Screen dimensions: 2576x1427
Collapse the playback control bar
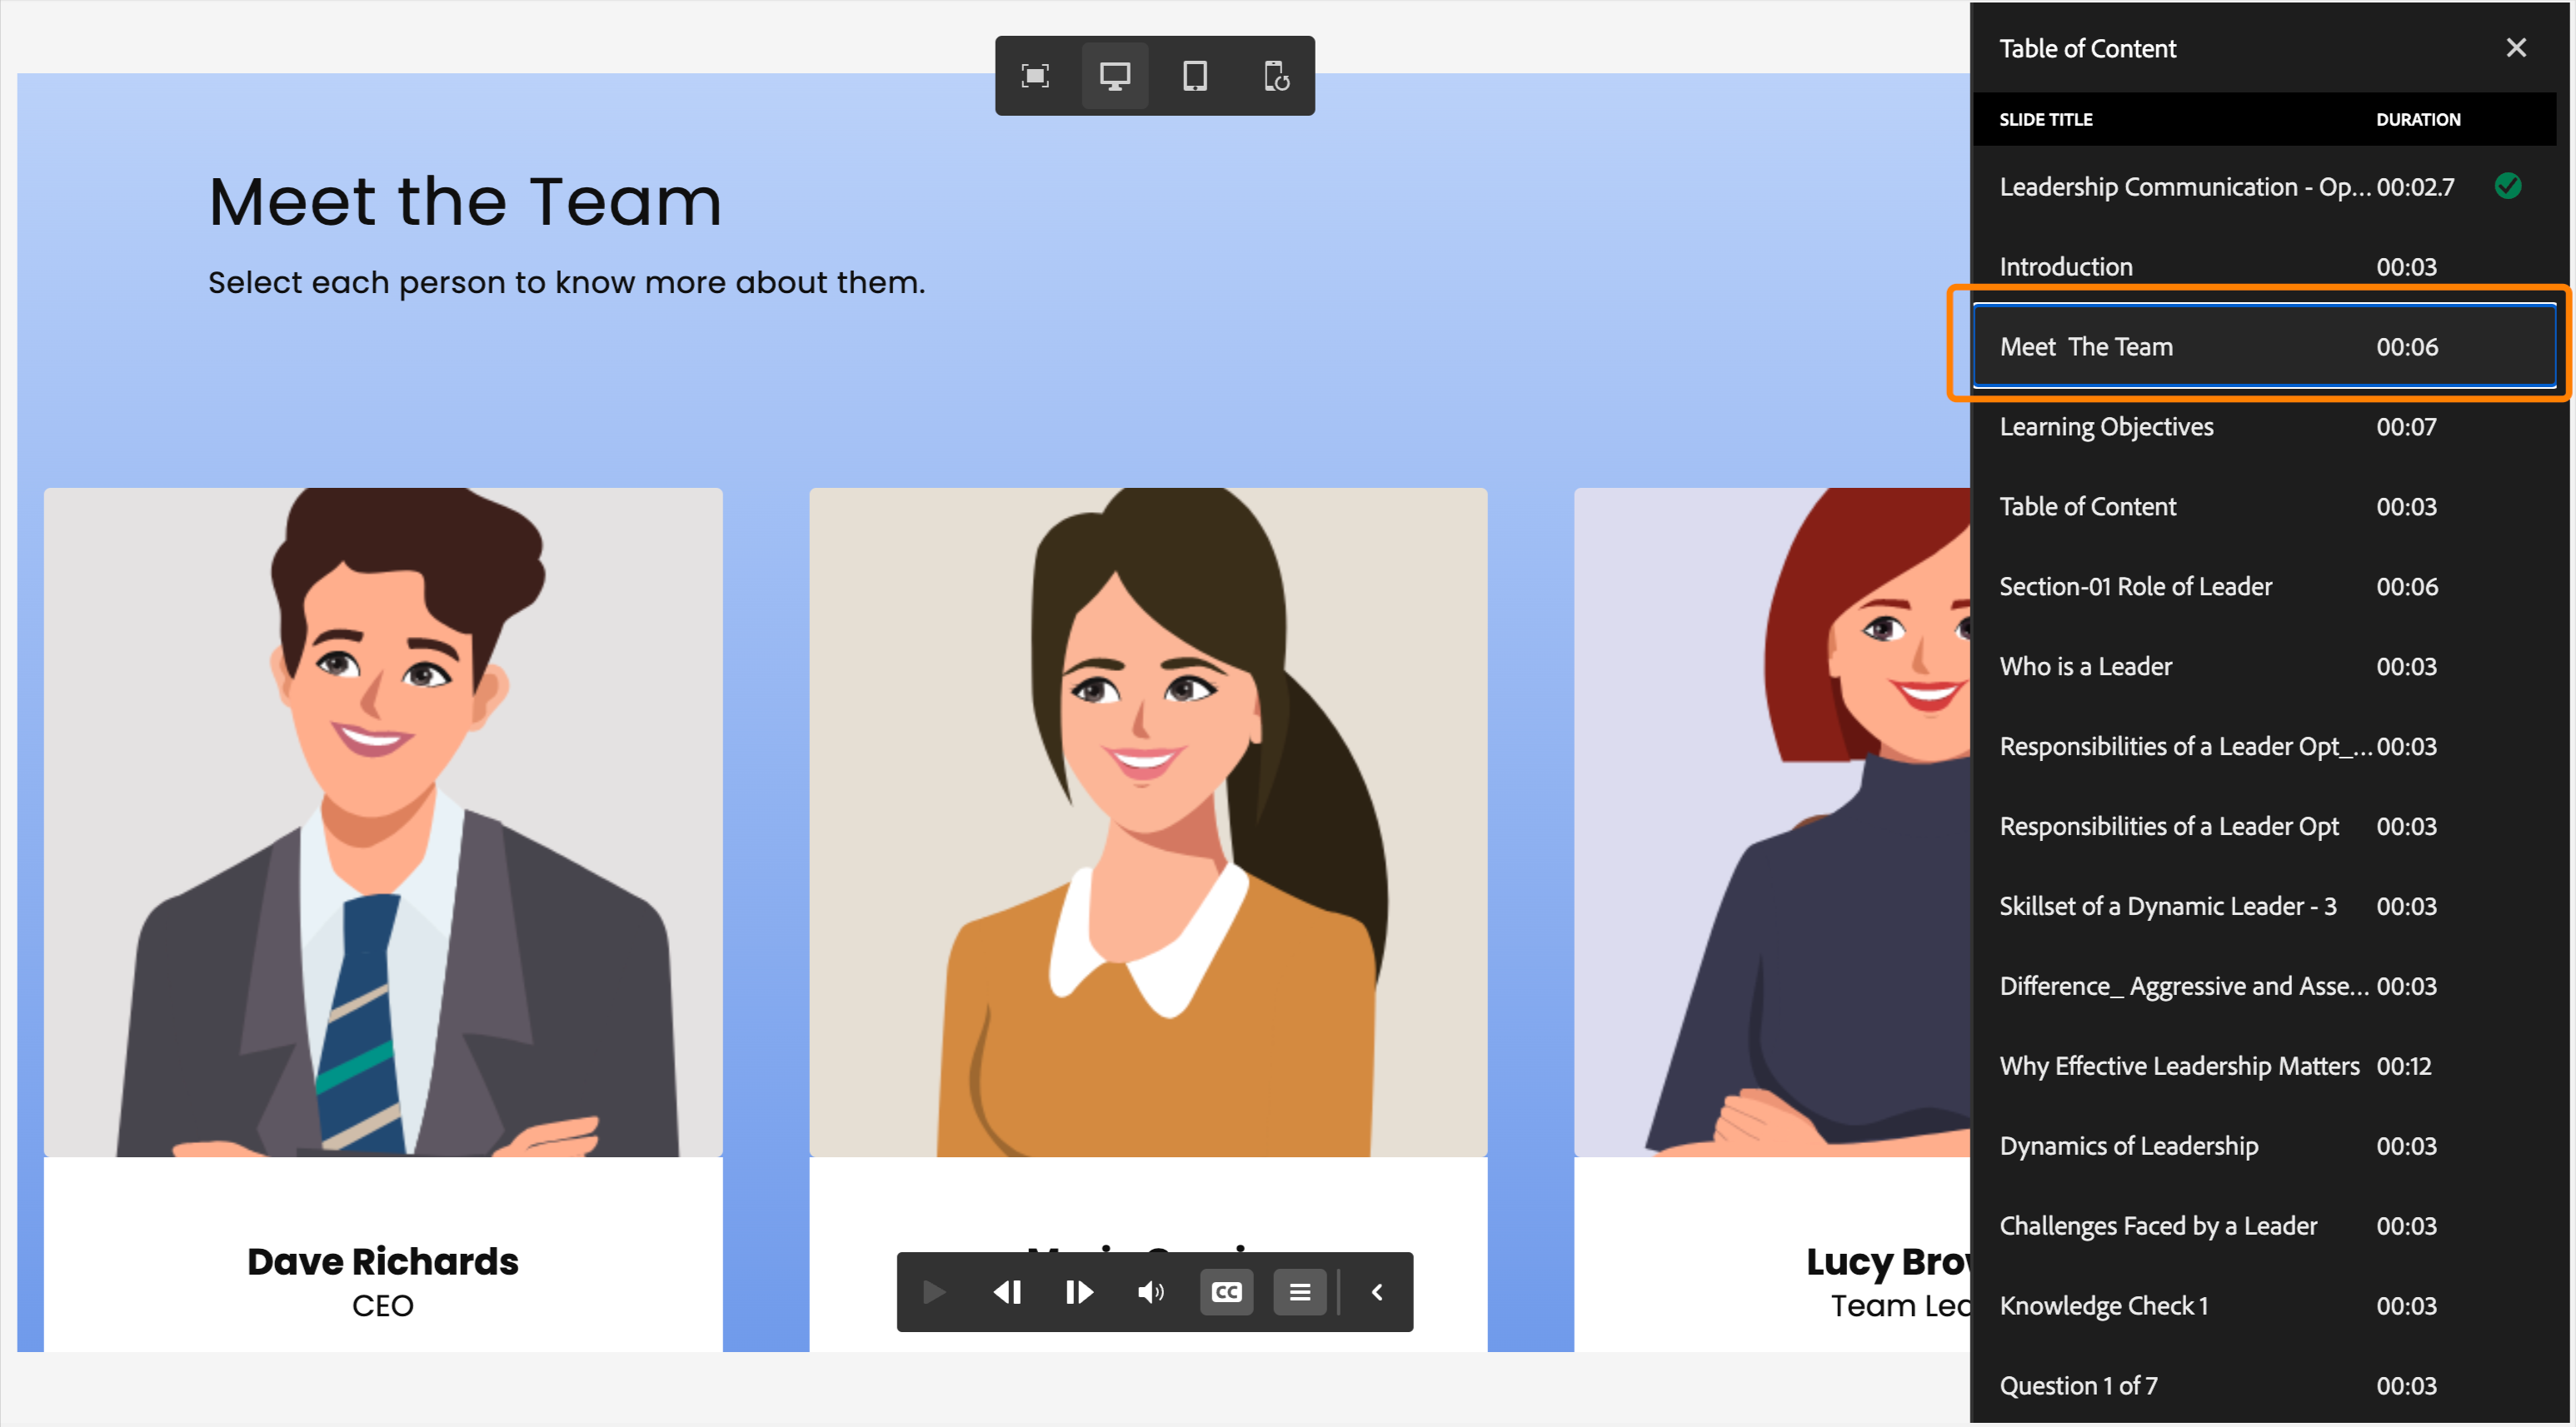[x=1376, y=1292]
